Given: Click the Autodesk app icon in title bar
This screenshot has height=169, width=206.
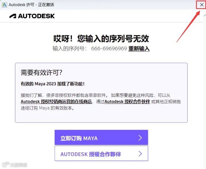Looking at the screenshot, I should [4, 5].
